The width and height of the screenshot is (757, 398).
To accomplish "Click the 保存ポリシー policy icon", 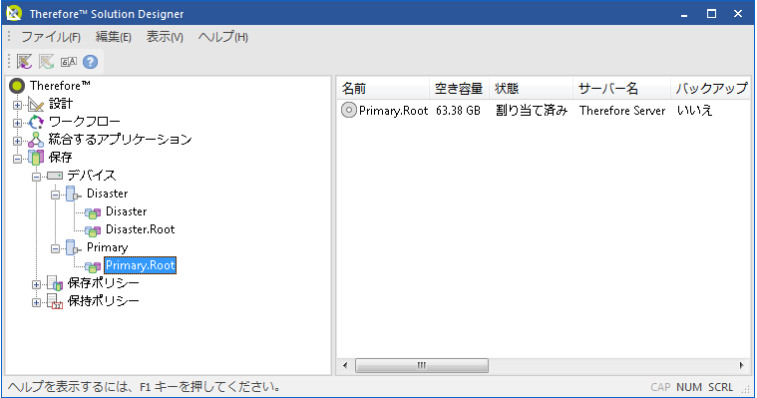I will point(55,283).
